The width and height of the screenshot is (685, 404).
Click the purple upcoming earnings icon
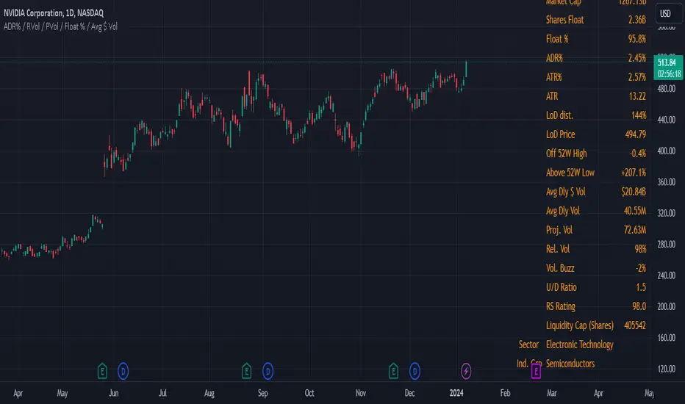[x=536, y=372]
